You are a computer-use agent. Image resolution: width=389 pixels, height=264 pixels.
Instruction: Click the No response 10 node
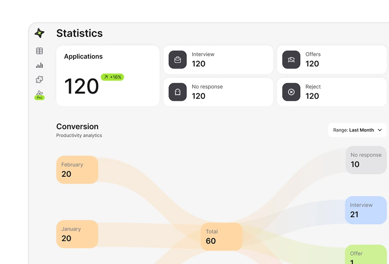366,160
